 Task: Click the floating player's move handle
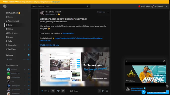click(126, 61)
